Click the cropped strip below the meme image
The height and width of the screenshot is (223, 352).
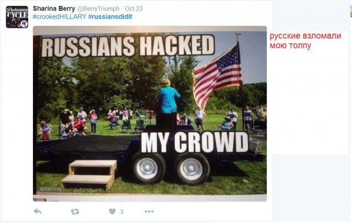(x=150, y=199)
